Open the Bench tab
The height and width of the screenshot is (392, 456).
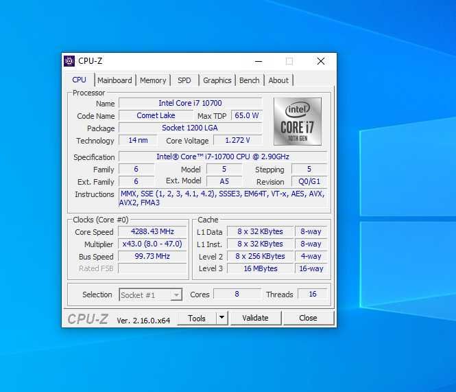249,80
